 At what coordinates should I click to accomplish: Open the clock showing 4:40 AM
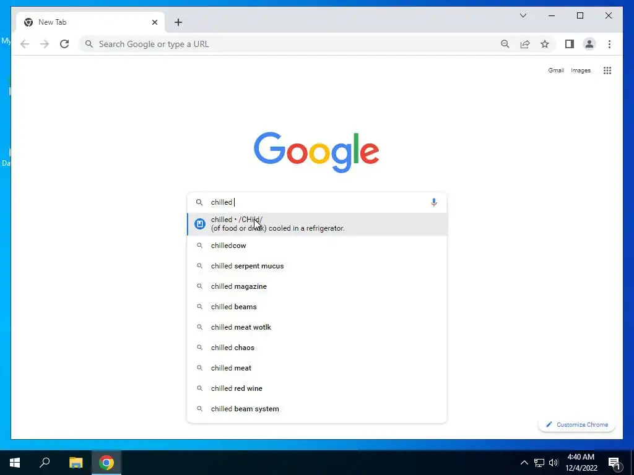[x=581, y=463]
